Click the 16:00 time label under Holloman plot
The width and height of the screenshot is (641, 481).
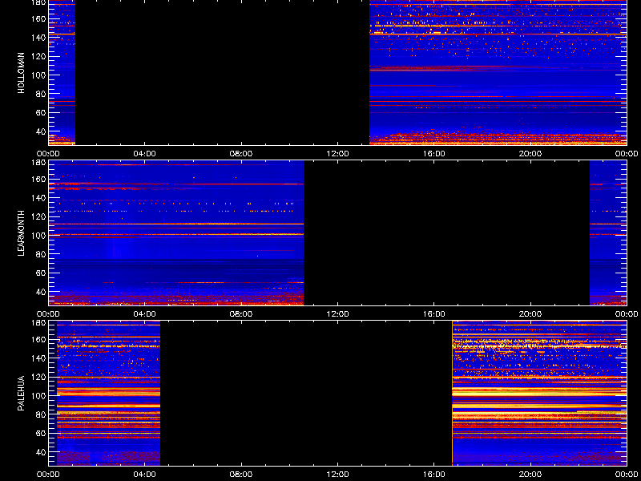pyautogui.click(x=434, y=154)
